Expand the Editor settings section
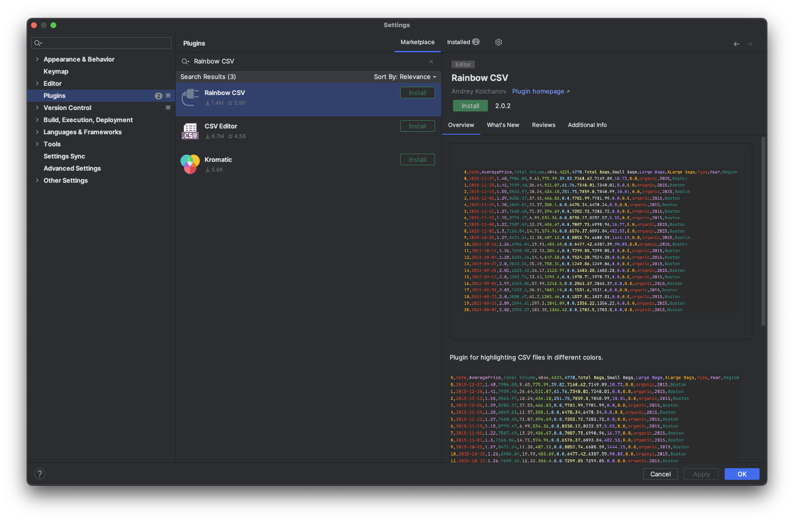The image size is (794, 521). pos(37,83)
